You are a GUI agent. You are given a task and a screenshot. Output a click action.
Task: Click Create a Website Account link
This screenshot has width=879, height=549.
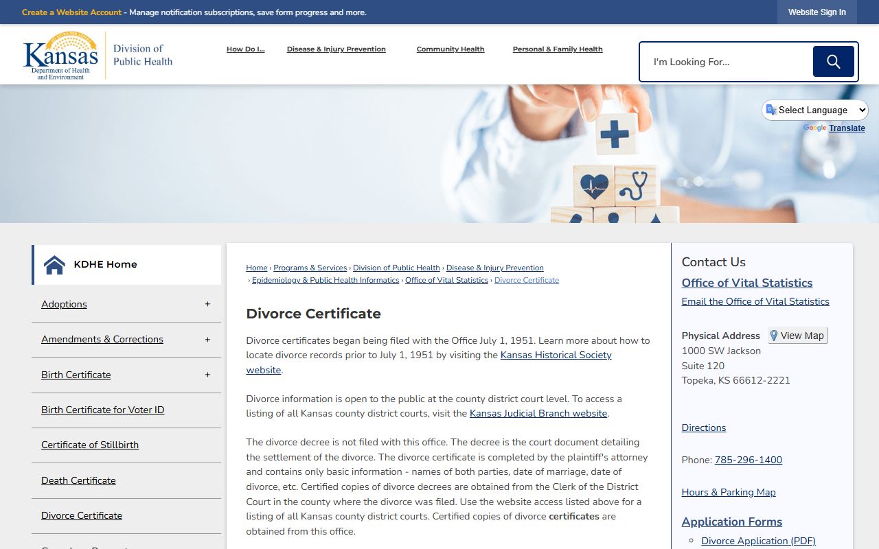click(71, 12)
